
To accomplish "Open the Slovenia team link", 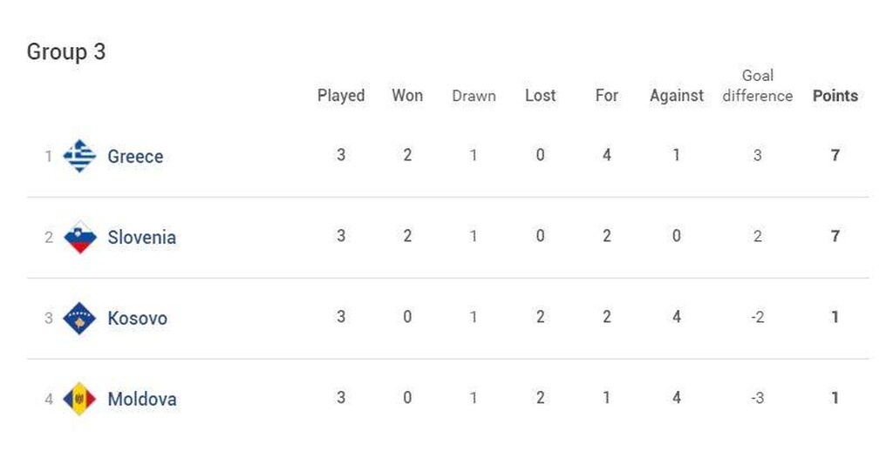I will (141, 238).
